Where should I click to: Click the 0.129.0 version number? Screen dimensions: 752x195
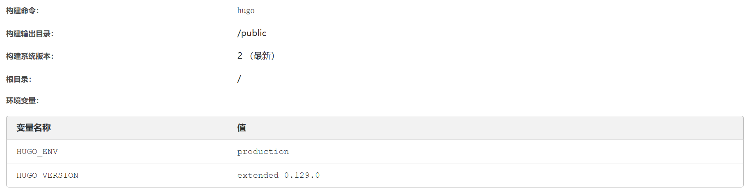302,175
